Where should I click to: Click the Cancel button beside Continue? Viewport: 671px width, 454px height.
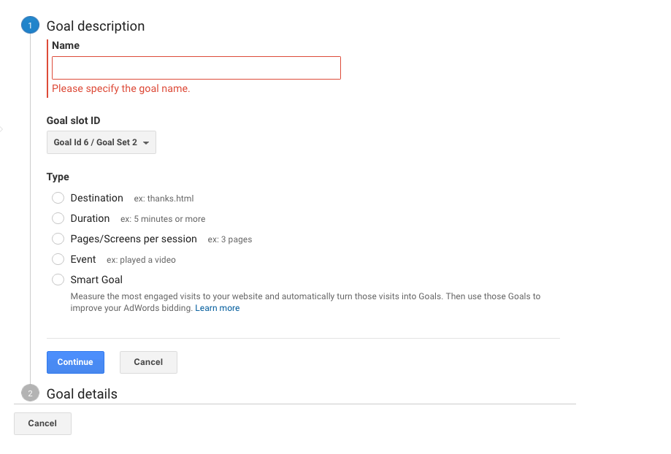pyautogui.click(x=147, y=362)
